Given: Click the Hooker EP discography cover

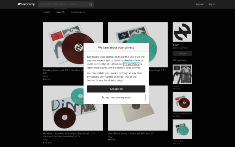Looking at the screenshot, I should 183,129.
